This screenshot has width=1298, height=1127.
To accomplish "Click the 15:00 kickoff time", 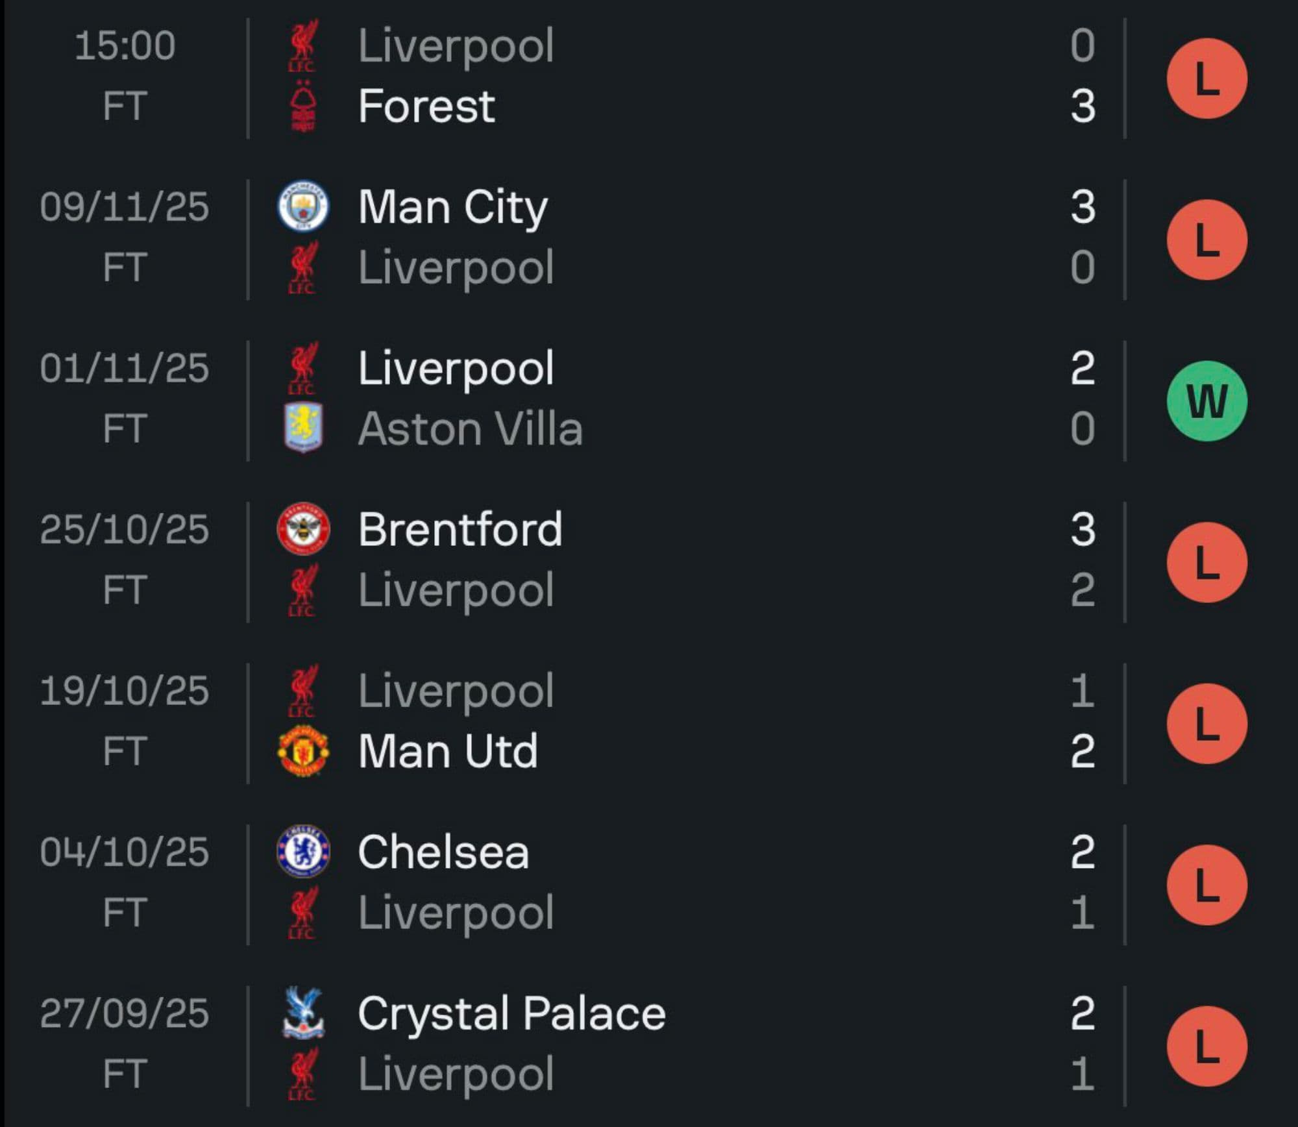I will tap(125, 46).
